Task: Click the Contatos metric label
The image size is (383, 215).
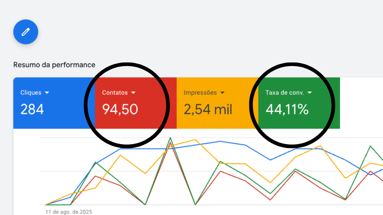Action: (115, 93)
